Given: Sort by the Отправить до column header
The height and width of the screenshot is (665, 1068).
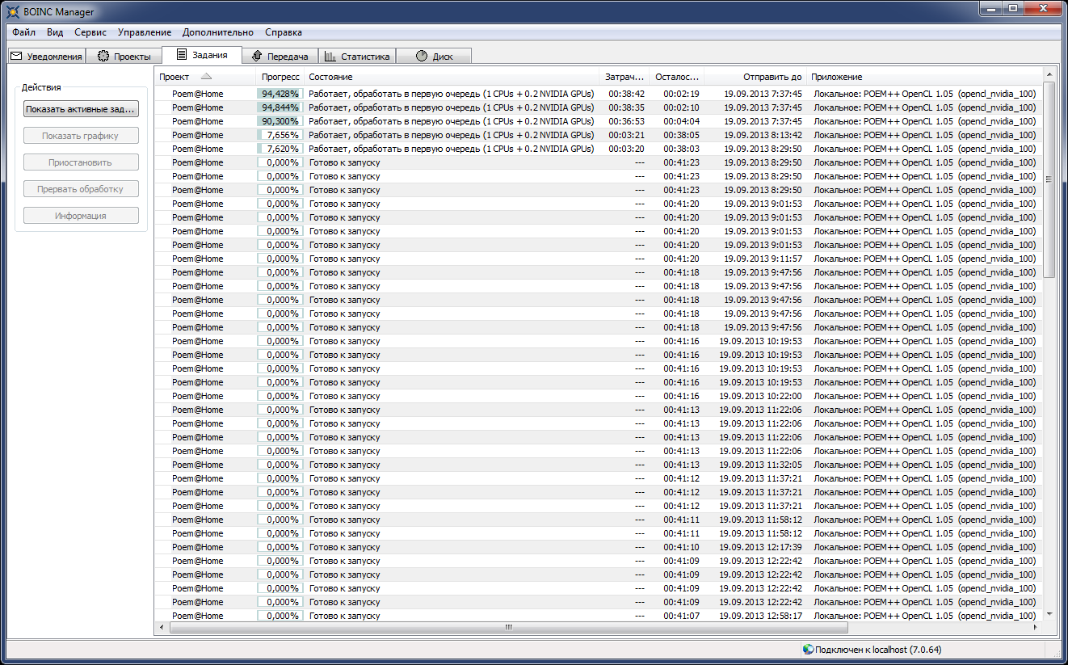Looking at the screenshot, I should [755, 77].
